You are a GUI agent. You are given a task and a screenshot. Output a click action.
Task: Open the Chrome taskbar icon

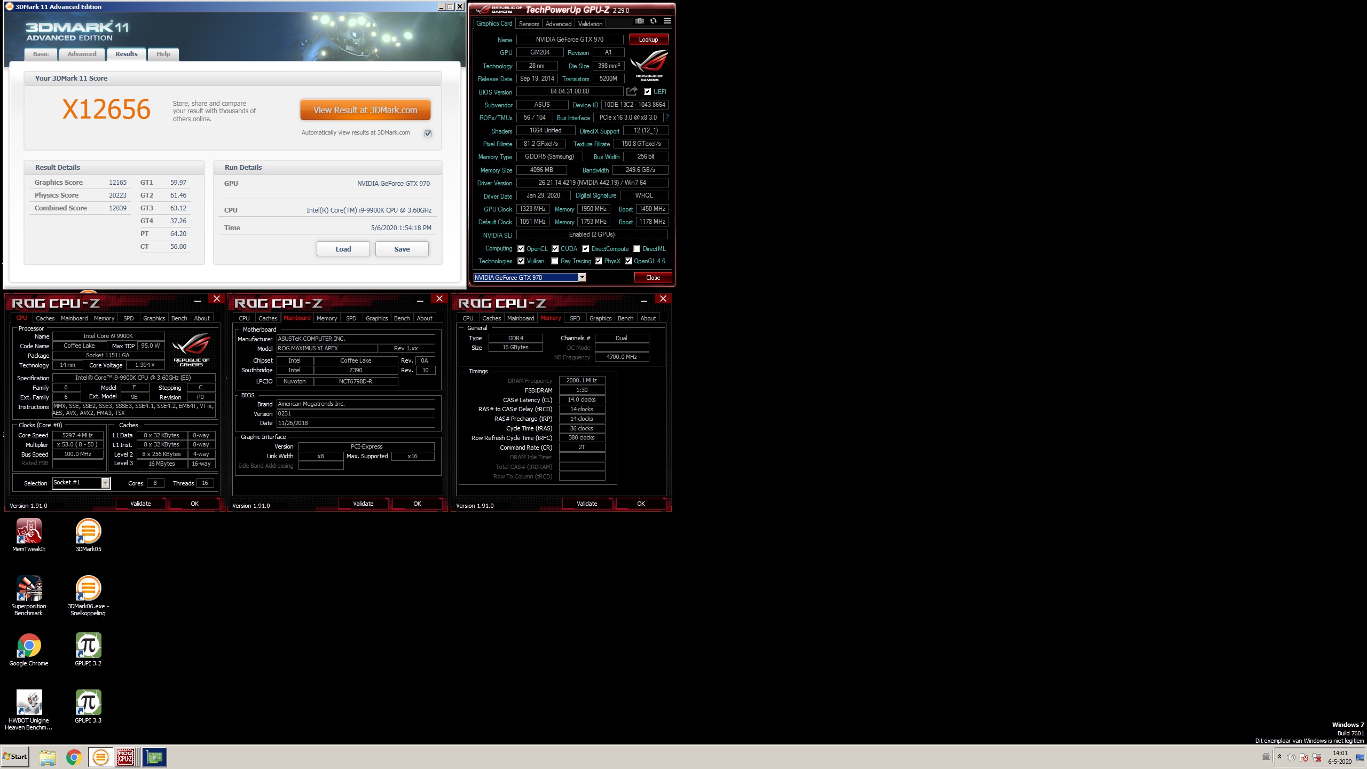click(x=74, y=757)
